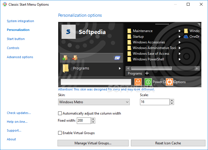The width and height of the screenshot is (208, 150).
Task: Click the add-folder icon with green plus
Action: [x=65, y=58]
